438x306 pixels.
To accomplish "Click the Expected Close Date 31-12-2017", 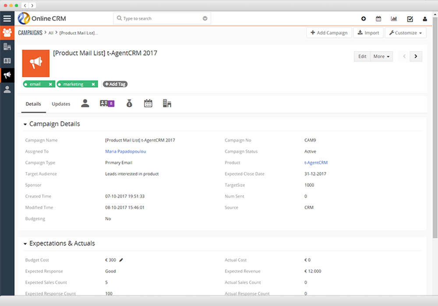I will pos(315,174).
